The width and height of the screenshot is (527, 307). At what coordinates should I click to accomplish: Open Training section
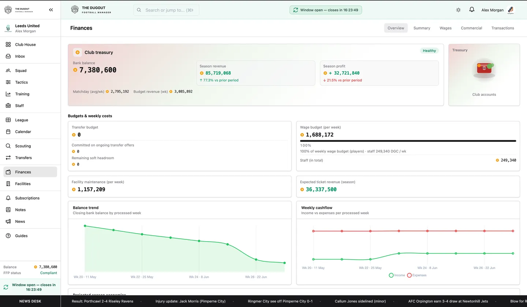click(x=30, y=94)
